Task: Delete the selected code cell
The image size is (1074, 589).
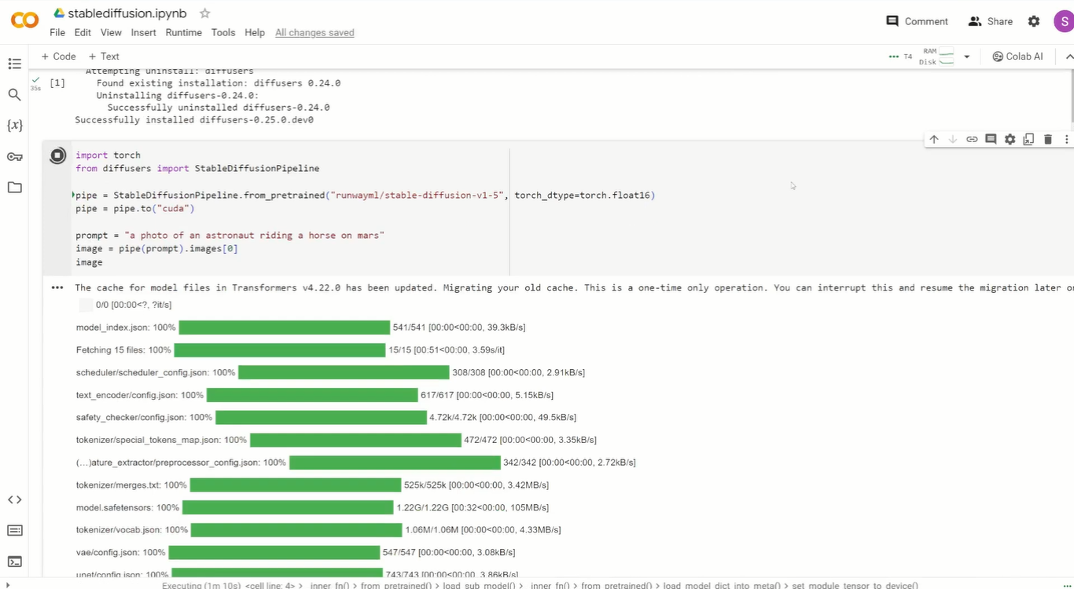Action: tap(1047, 139)
